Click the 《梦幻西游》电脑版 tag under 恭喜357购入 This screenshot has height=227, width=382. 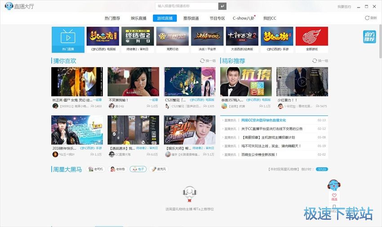258,100
